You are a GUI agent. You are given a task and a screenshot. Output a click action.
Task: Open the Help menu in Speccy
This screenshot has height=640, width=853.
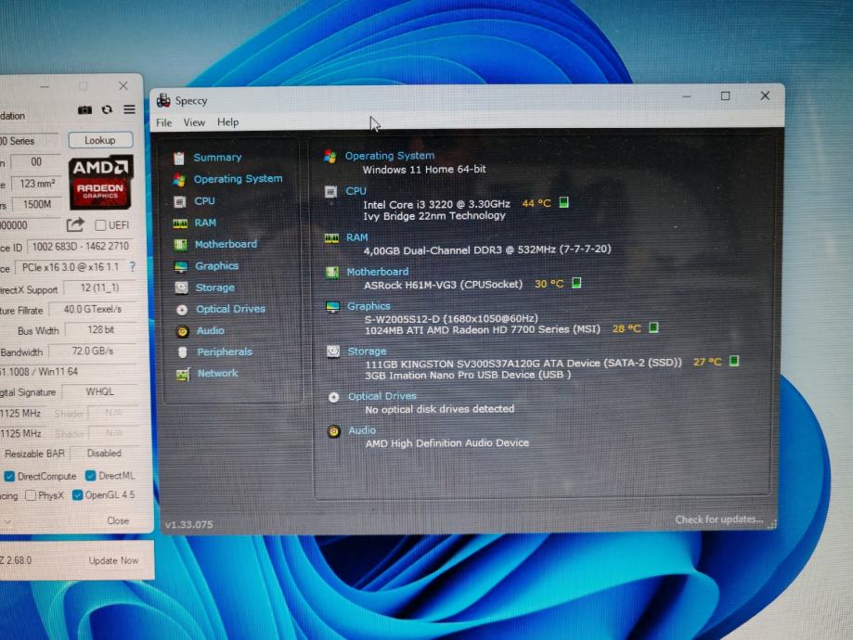(228, 122)
